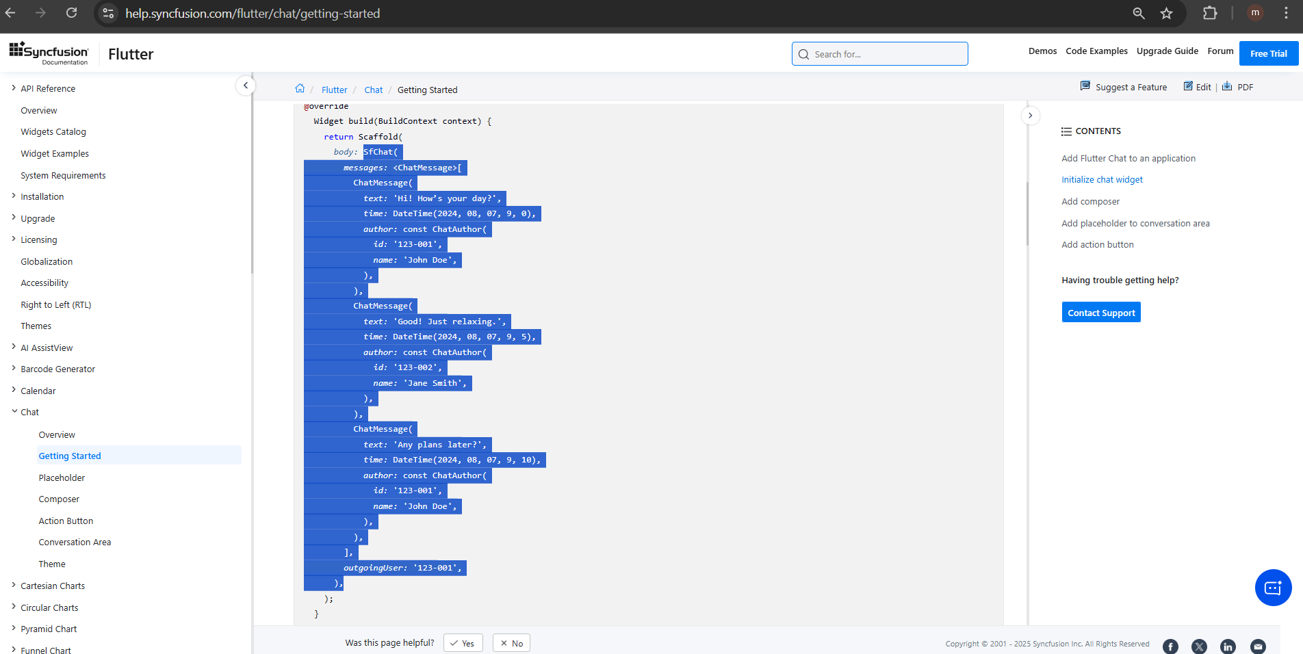
Task: Click the Free Trial button
Action: (x=1268, y=53)
